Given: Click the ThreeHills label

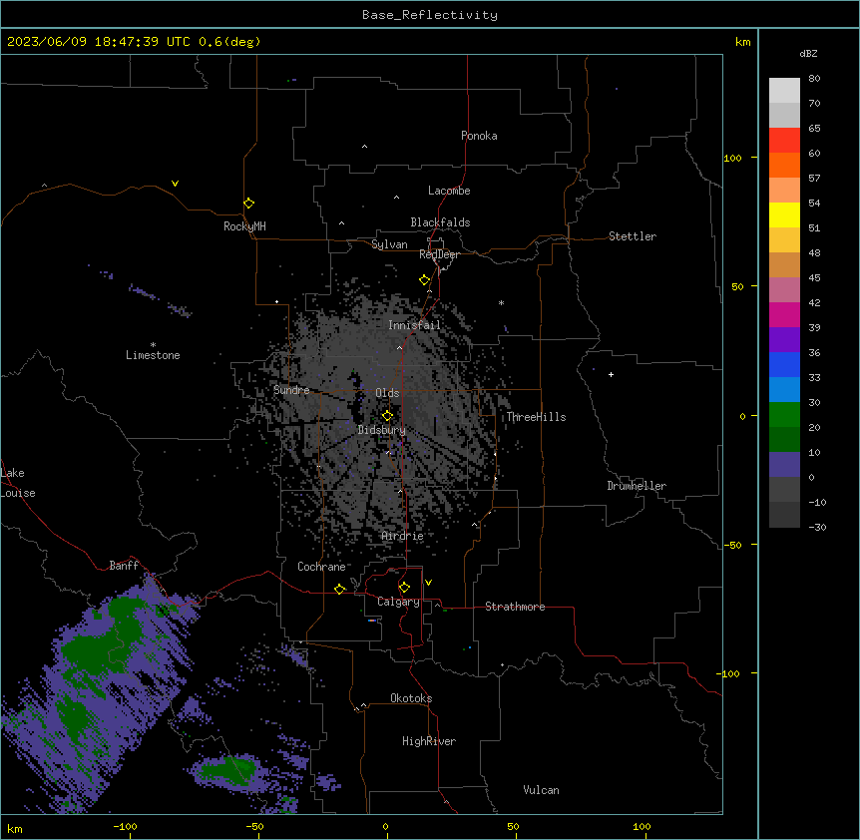Looking at the screenshot, I should 536,417.
